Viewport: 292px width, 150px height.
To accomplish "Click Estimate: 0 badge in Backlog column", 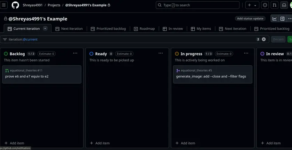I will (x=47, y=54).
